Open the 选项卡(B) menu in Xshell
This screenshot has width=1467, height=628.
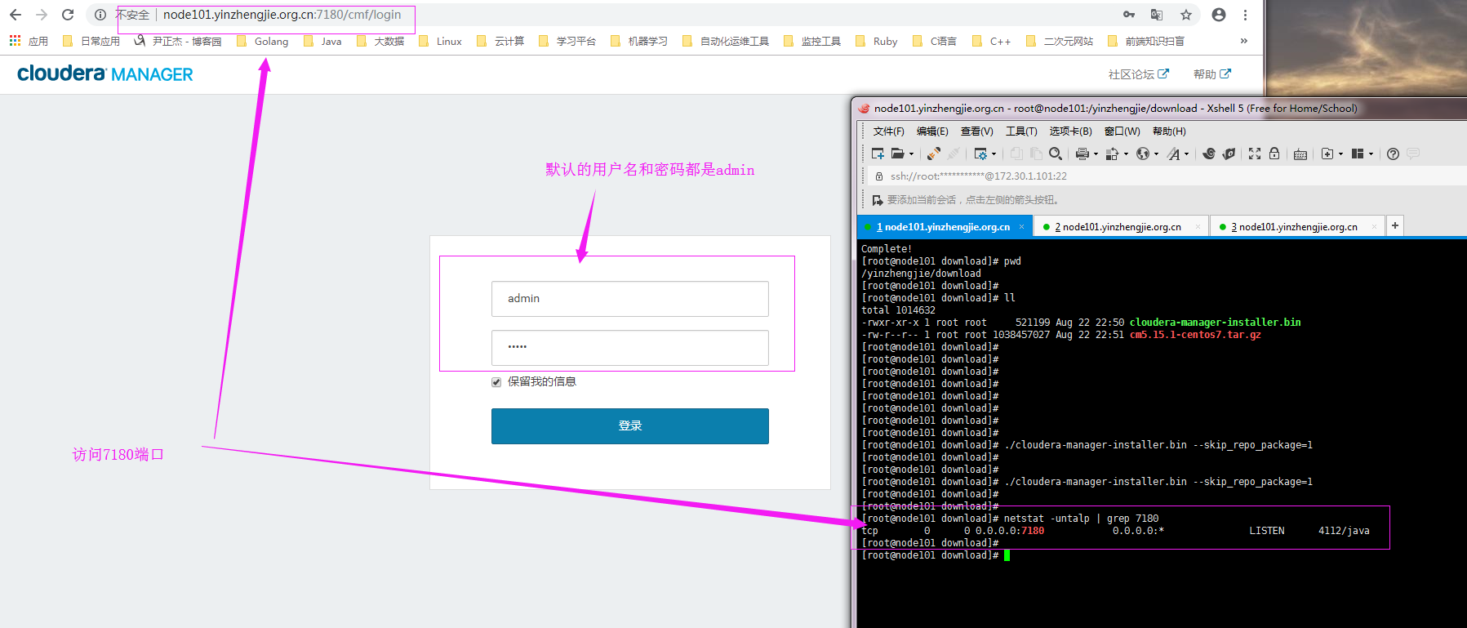(x=1070, y=131)
